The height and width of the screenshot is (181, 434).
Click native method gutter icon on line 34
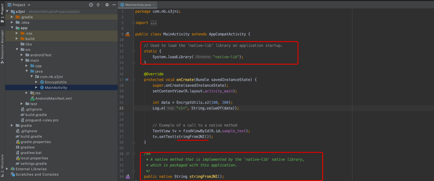click(128, 177)
